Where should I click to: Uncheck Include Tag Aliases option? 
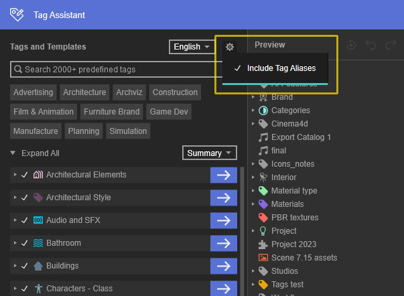275,68
